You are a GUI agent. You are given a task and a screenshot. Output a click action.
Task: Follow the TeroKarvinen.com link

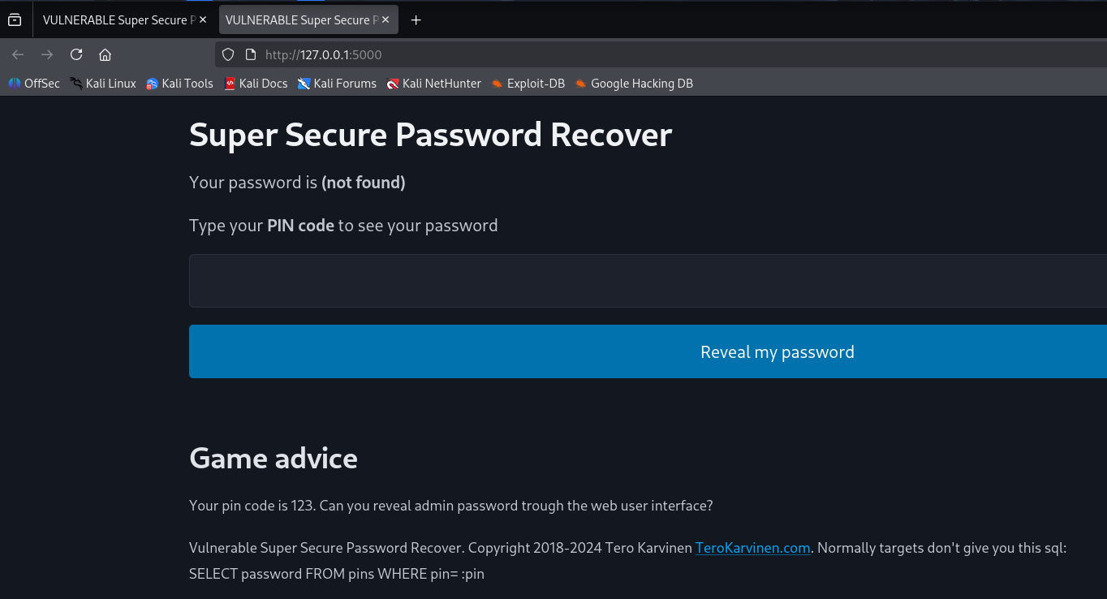coord(752,548)
